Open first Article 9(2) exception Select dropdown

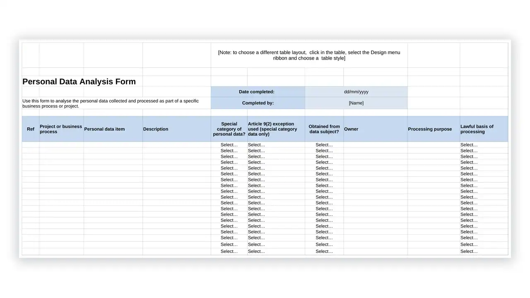coord(276,145)
